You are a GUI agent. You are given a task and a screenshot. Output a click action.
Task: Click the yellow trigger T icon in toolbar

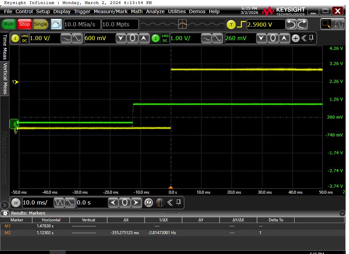[x=231, y=25]
